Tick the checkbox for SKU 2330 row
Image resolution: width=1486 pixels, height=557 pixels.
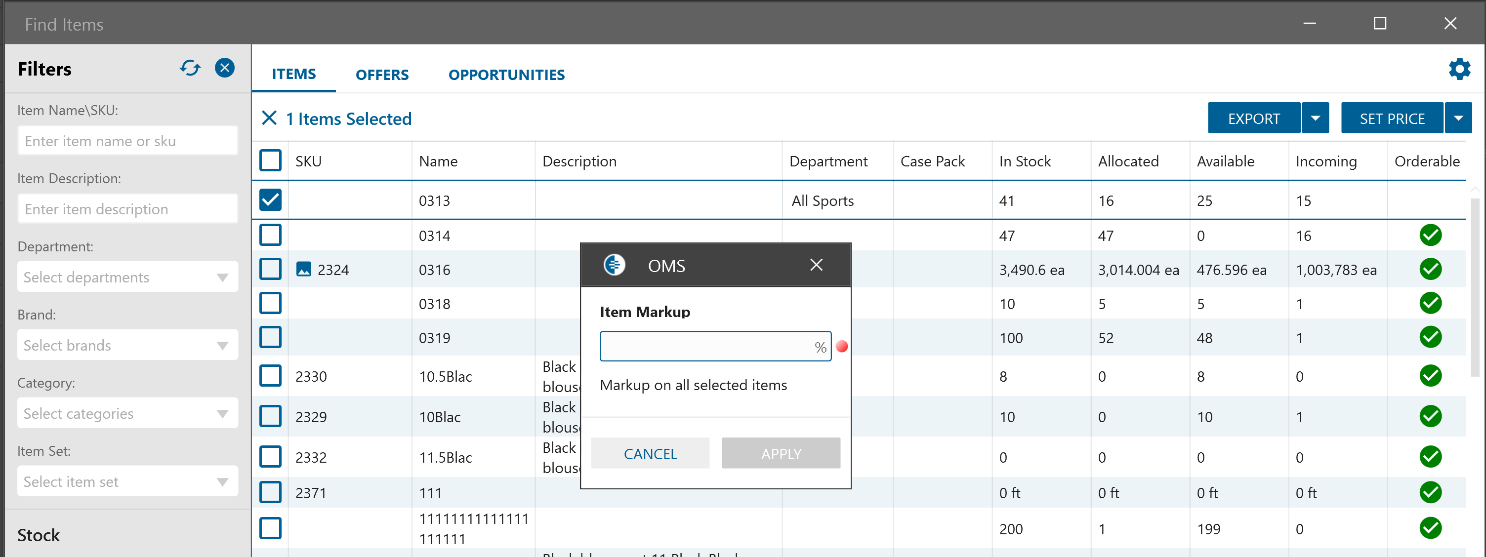271,376
